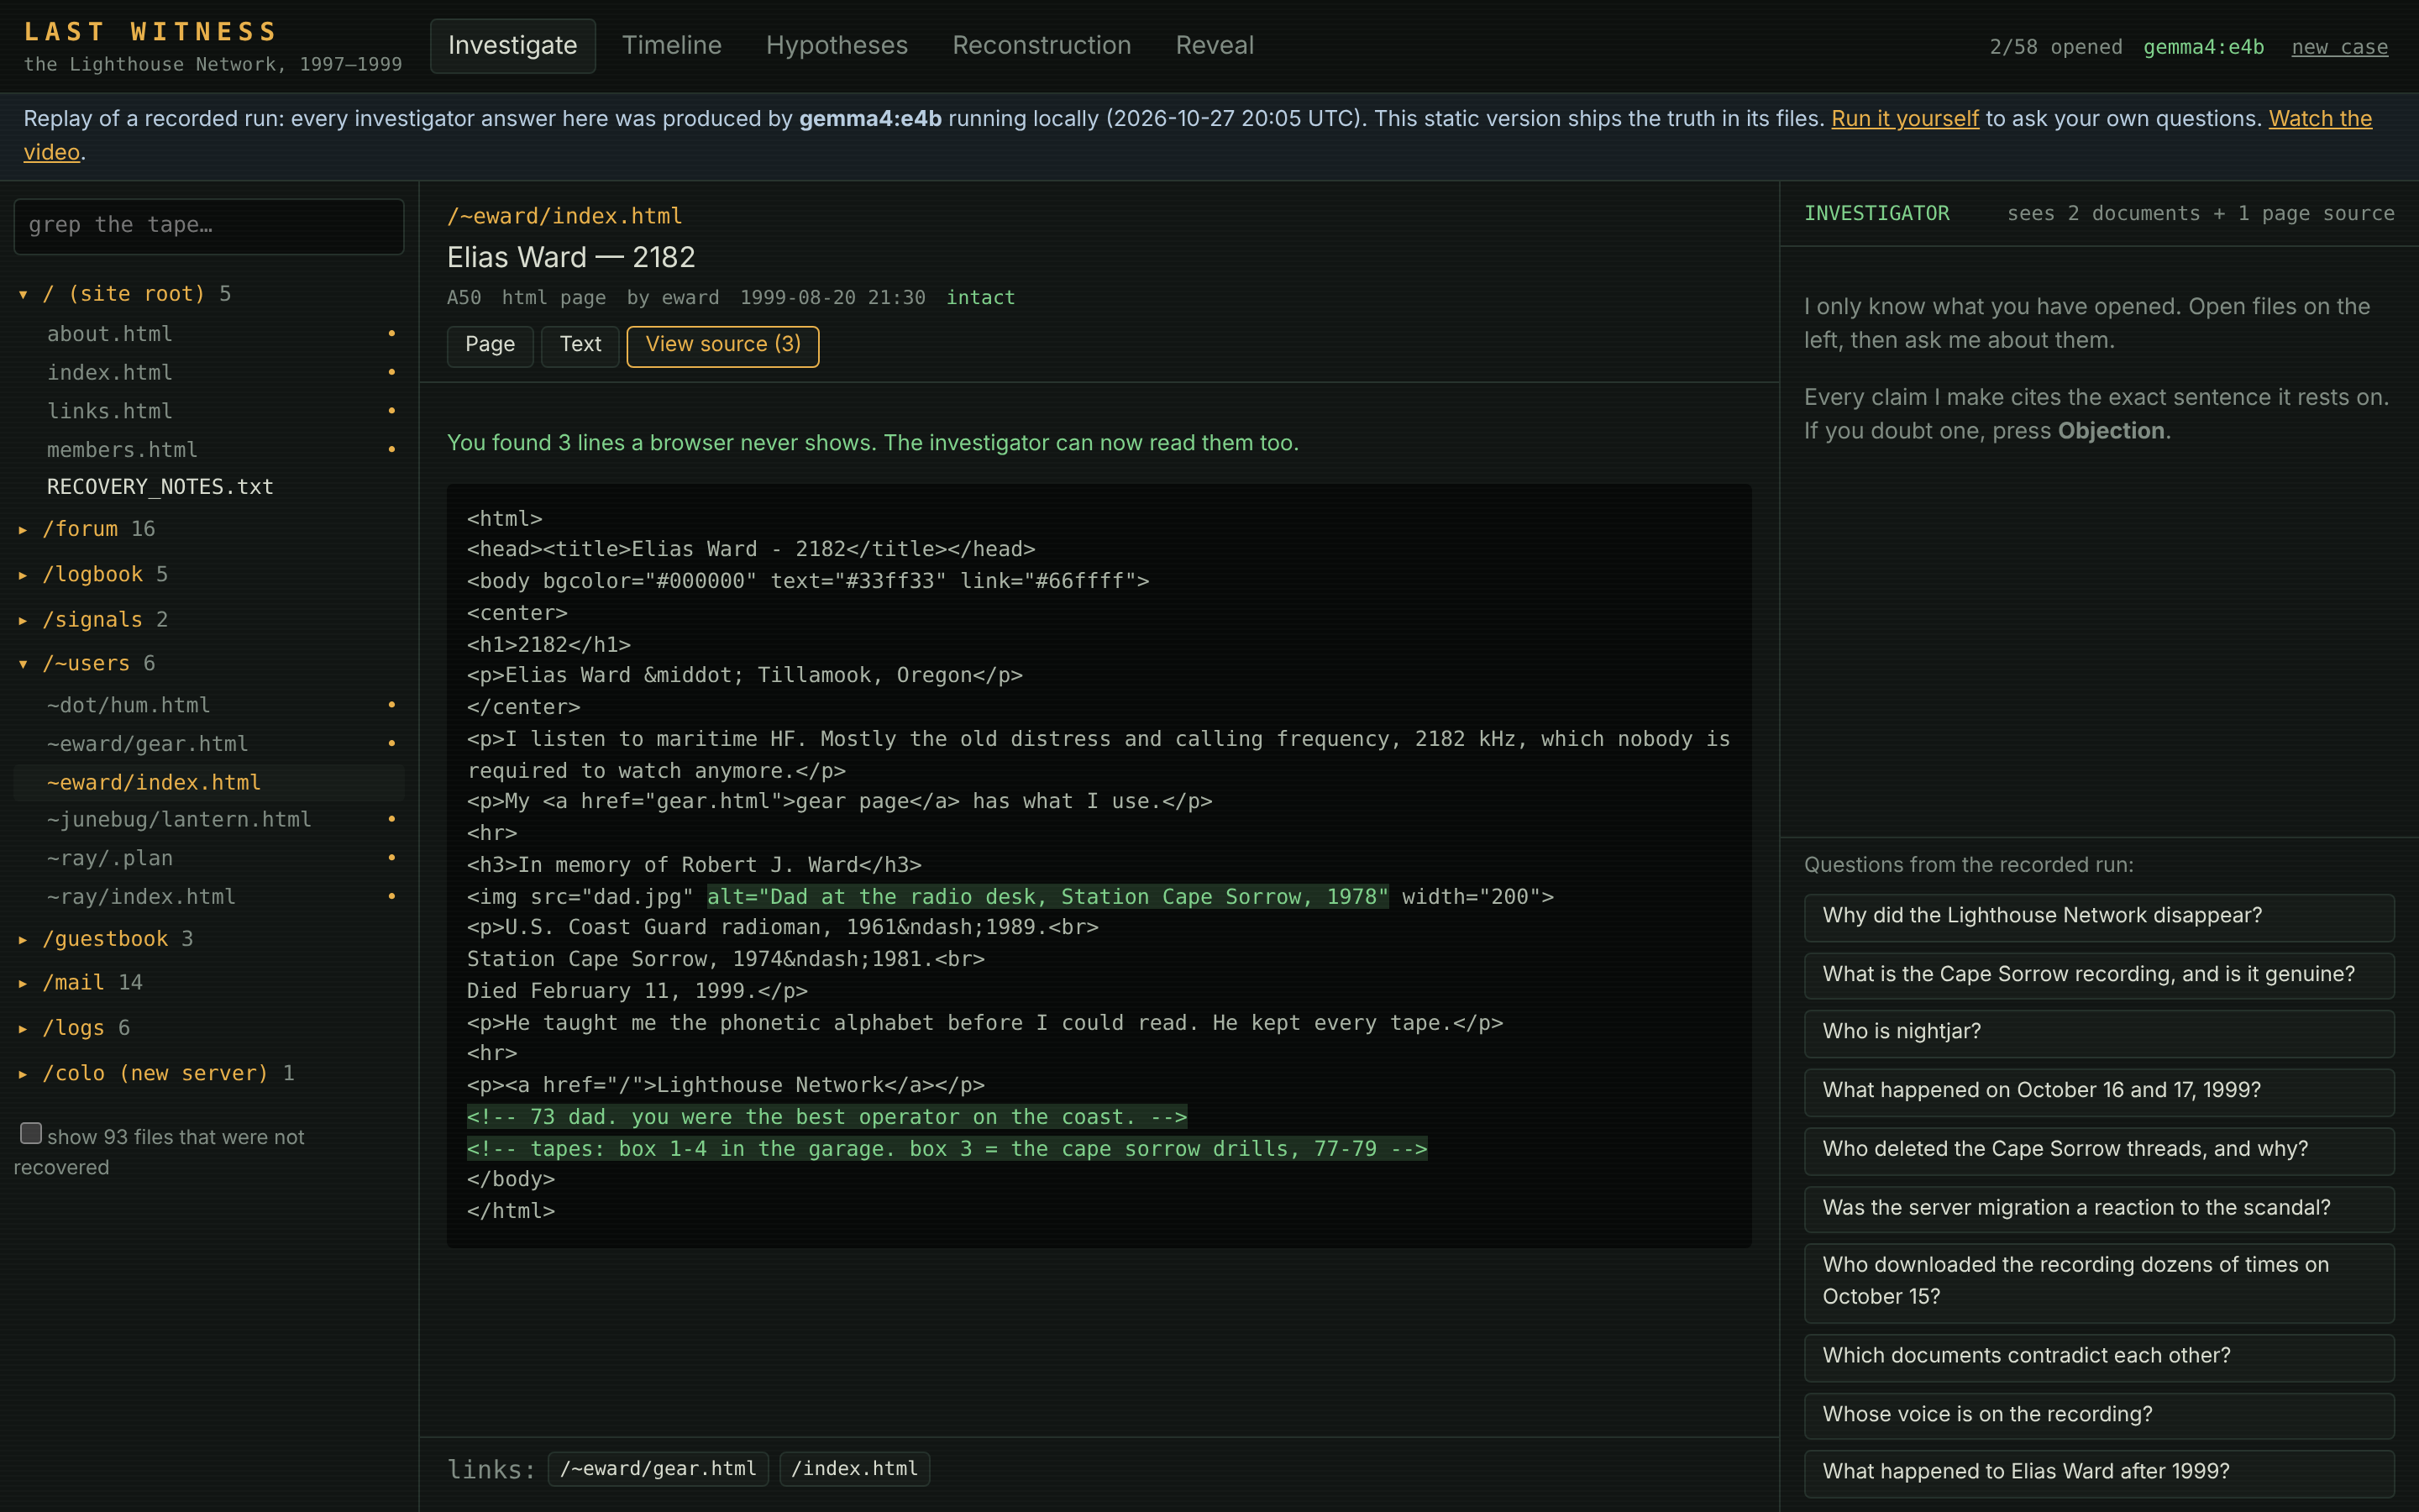Open ~ray/index.html file
The width and height of the screenshot is (2419, 1512).
209,897
